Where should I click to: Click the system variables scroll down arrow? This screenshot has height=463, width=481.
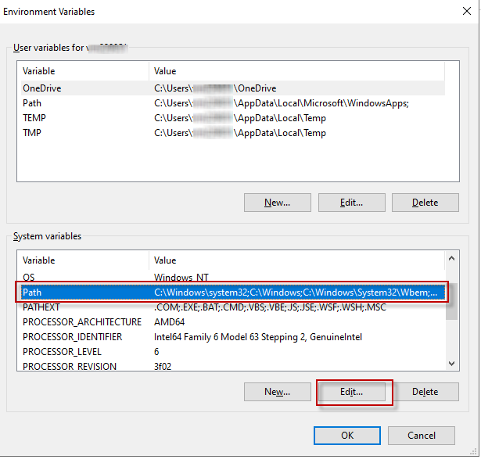point(451,364)
